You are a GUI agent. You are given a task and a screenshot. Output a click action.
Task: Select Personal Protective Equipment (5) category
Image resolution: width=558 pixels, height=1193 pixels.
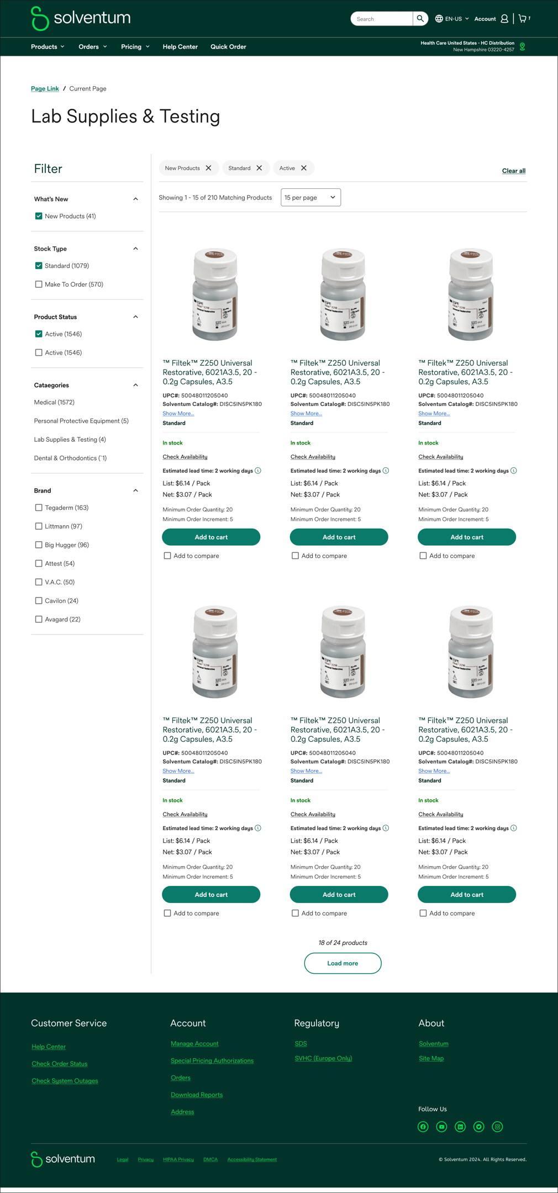[x=81, y=421]
